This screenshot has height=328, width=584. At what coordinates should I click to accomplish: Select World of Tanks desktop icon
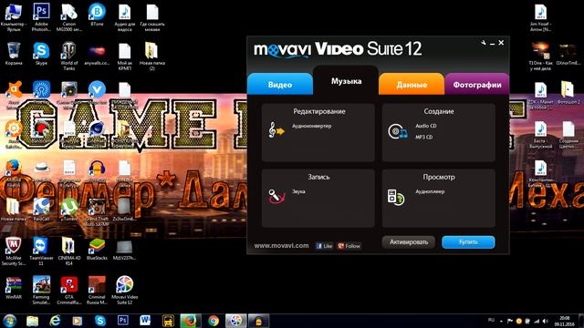coord(69,56)
